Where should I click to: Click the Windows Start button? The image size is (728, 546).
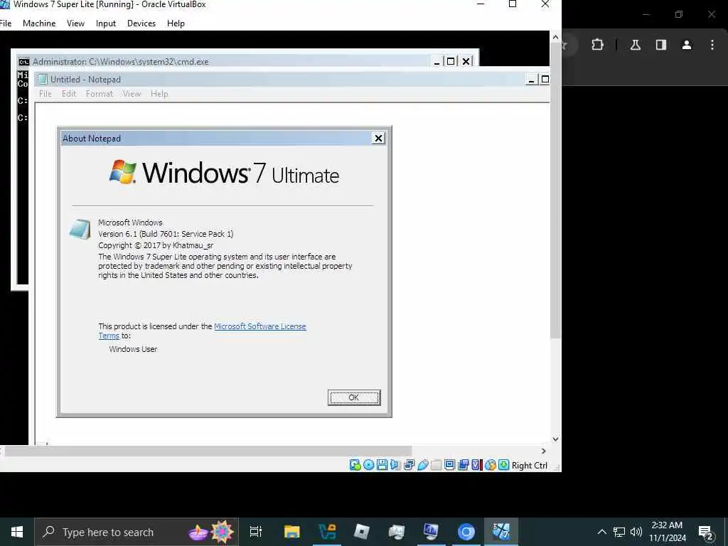(17, 532)
